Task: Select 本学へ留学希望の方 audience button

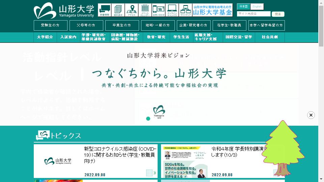Action: 266,25
